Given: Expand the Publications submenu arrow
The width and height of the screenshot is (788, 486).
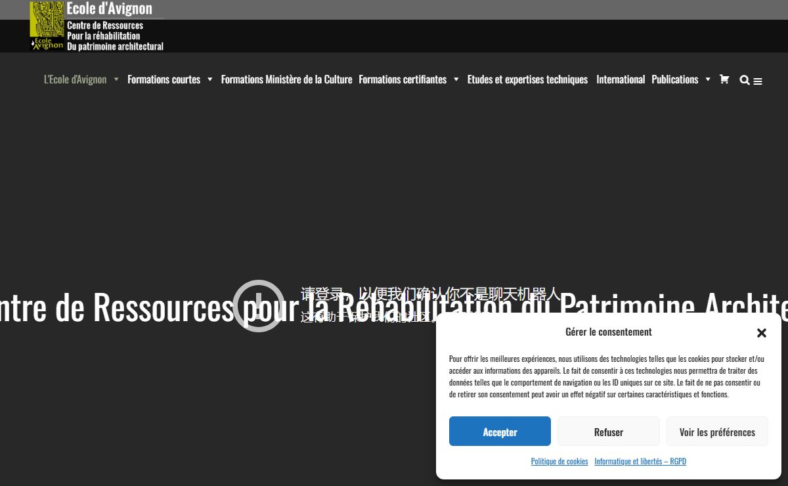Looking at the screenshot, I should click(708, 79).
